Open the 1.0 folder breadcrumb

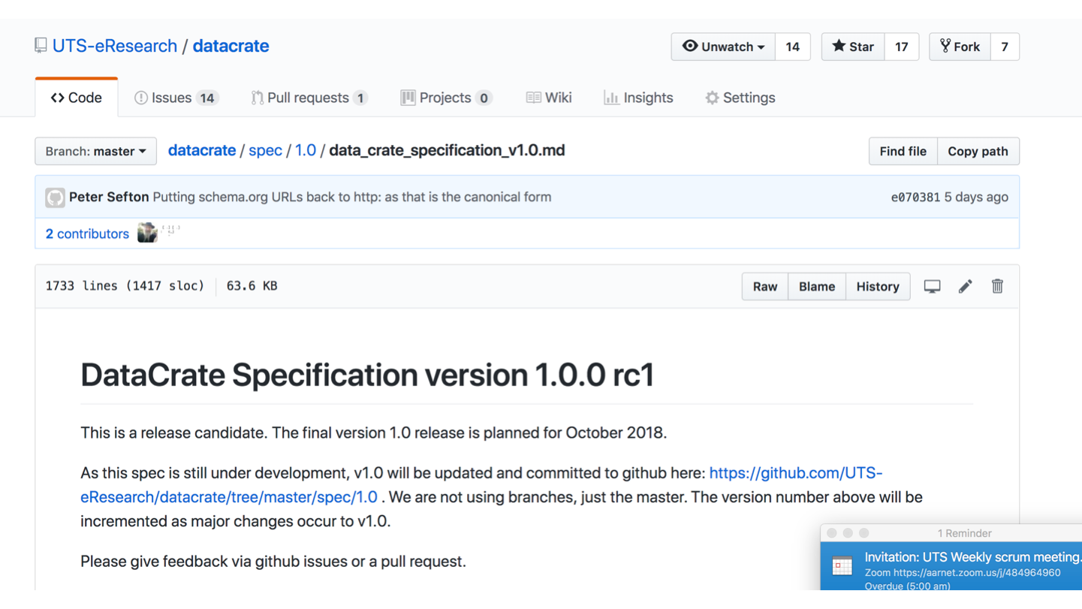(x=306, y=150)
